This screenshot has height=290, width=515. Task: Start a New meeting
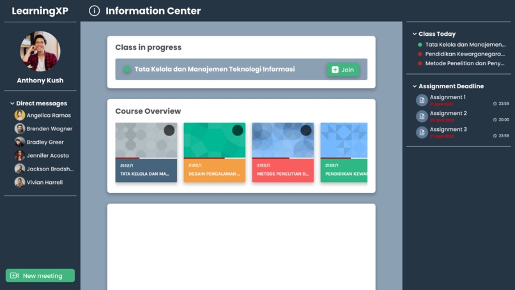click(40, 275)
